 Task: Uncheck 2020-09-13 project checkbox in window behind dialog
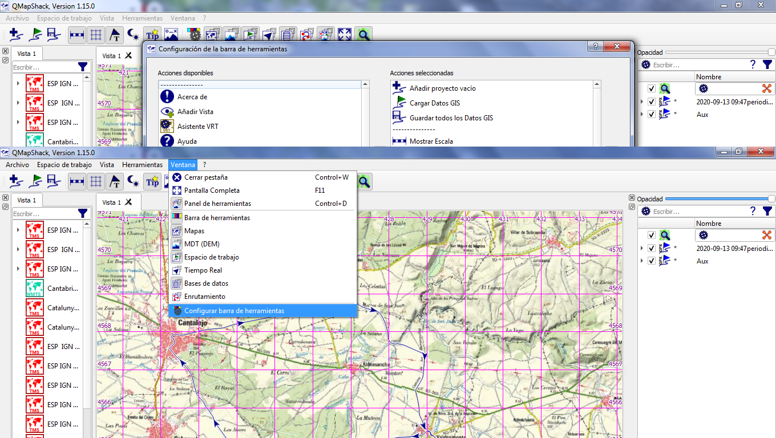(652, 102)
